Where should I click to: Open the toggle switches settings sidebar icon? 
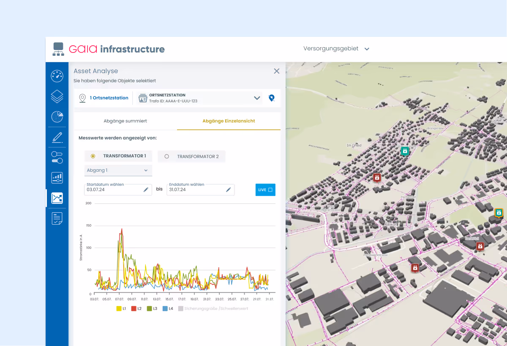[x=57, y=157]
